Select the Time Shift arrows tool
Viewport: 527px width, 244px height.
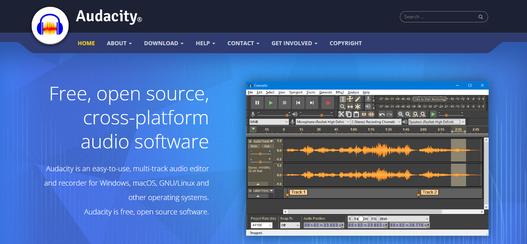pos(350,106)
